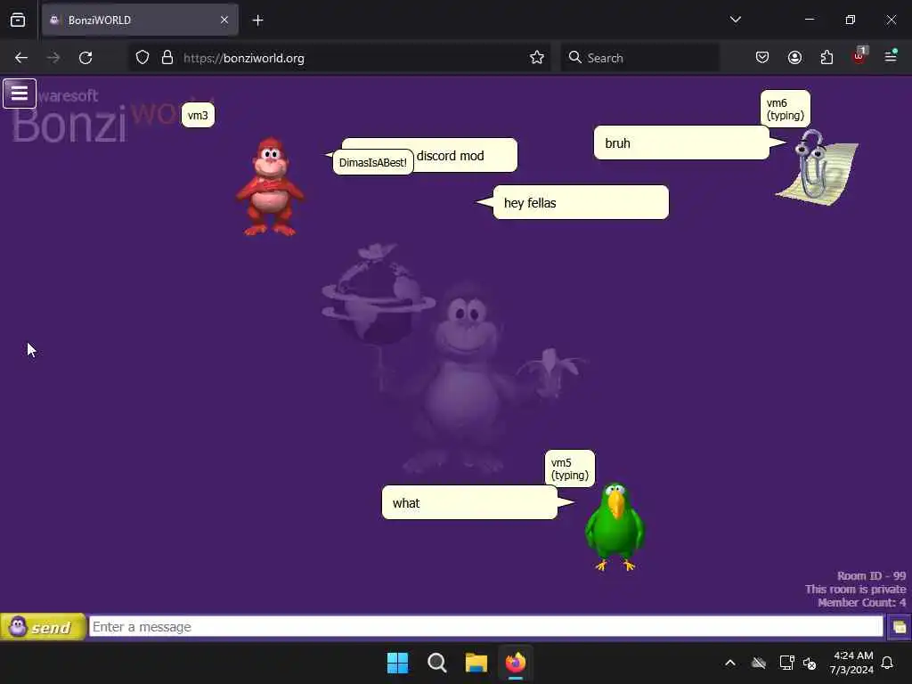Minimize the Firefox window
The image size is (912, 684).
pyautogui.click(x=809, y=20)
